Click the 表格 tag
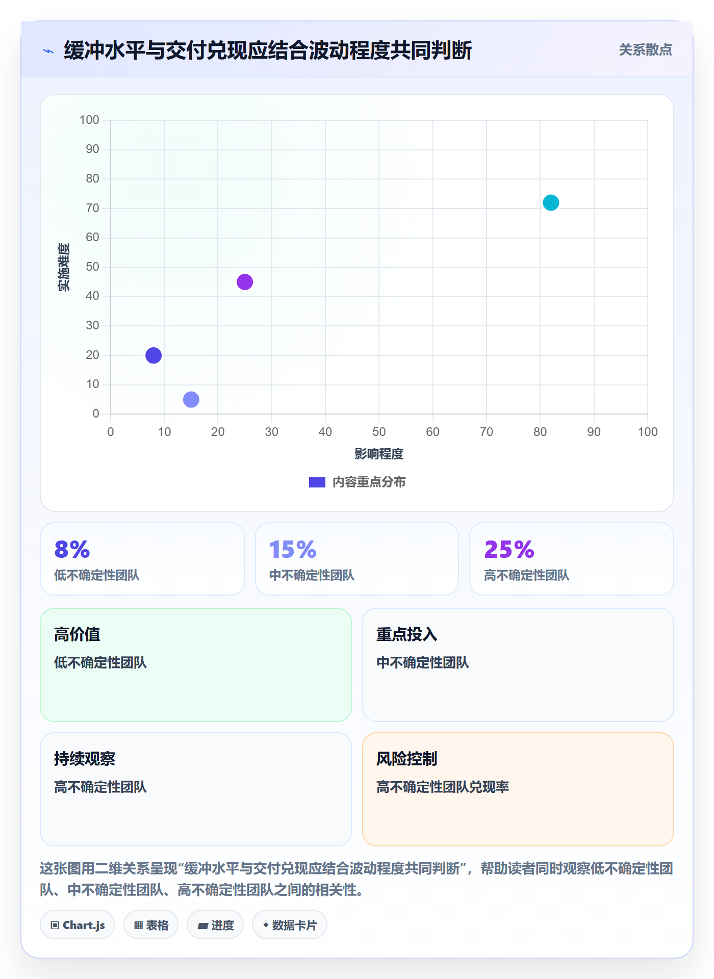Viewport: 714px width, 979px height. [151, 925]
